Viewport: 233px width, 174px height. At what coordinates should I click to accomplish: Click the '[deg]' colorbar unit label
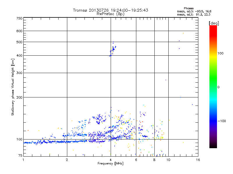(214, 23)
